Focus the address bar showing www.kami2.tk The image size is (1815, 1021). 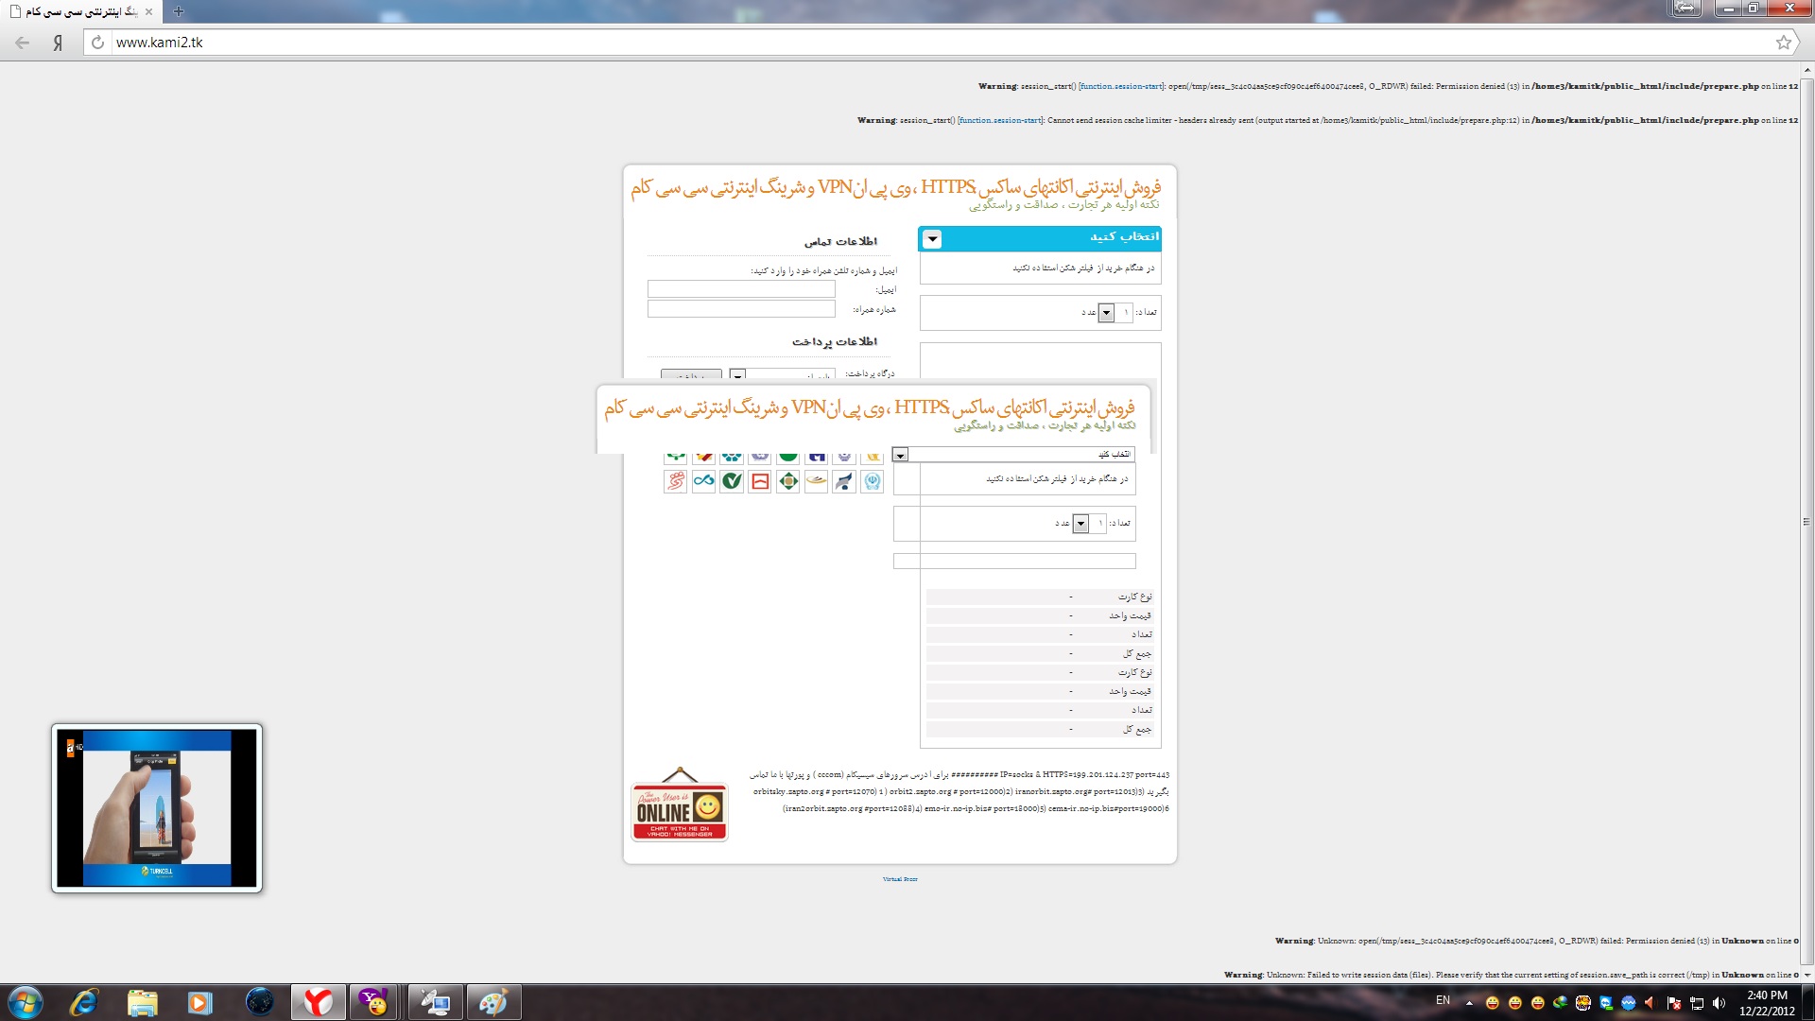(936, 43)
